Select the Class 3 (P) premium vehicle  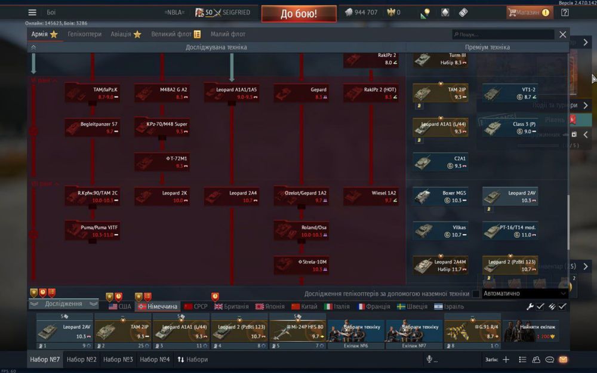[510, 128]
